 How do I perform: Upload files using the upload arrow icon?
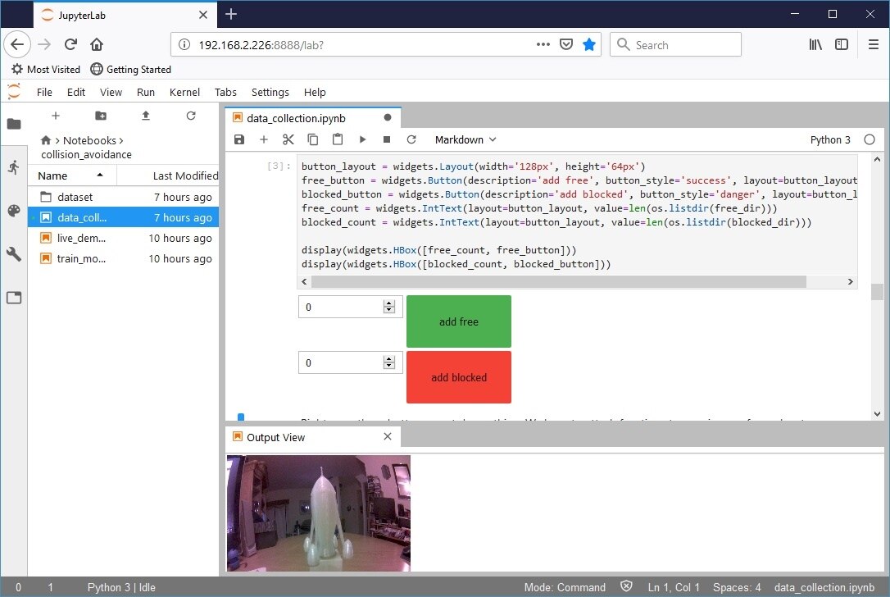click(146, 116)
